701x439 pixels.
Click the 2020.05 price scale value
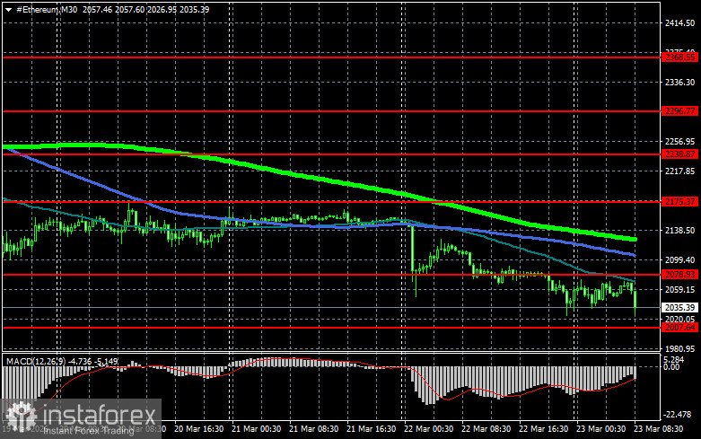[680, 319]
